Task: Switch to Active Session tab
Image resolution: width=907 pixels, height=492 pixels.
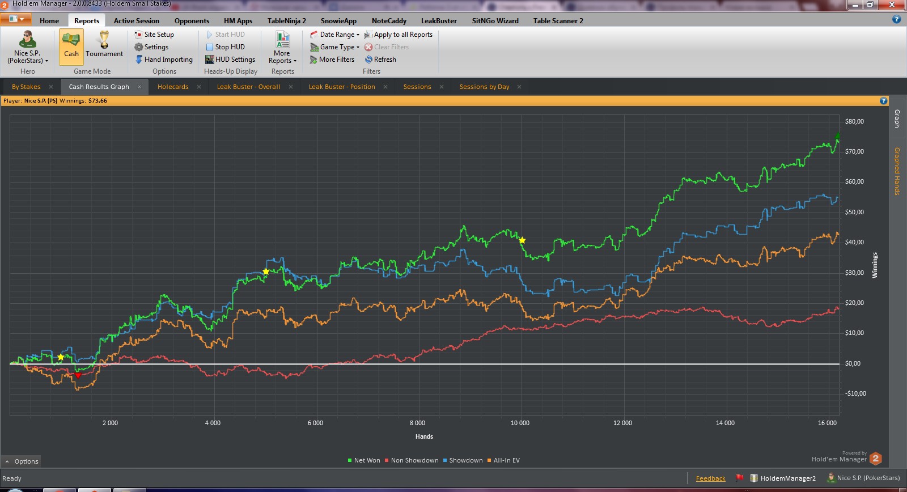Action: (137, 21)
